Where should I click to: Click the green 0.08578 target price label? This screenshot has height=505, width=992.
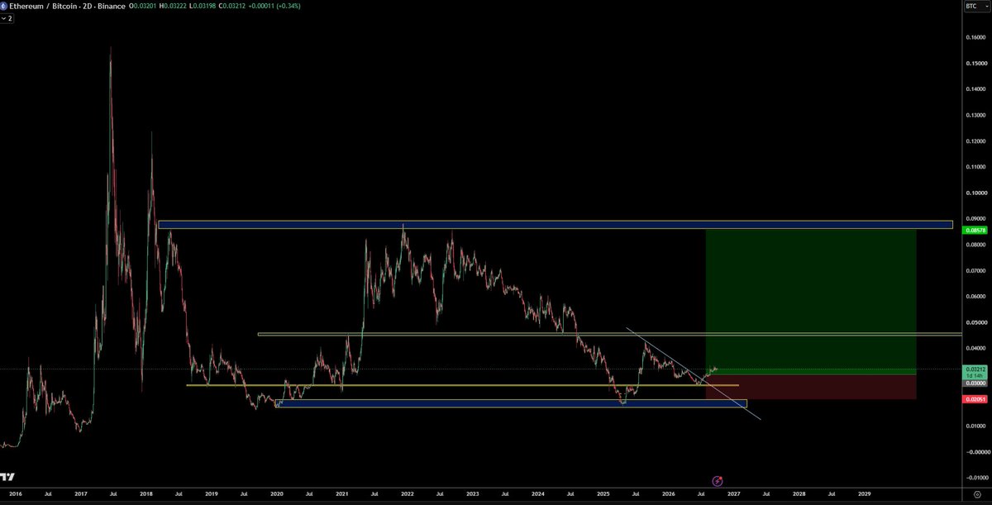(x=976, y=229)
